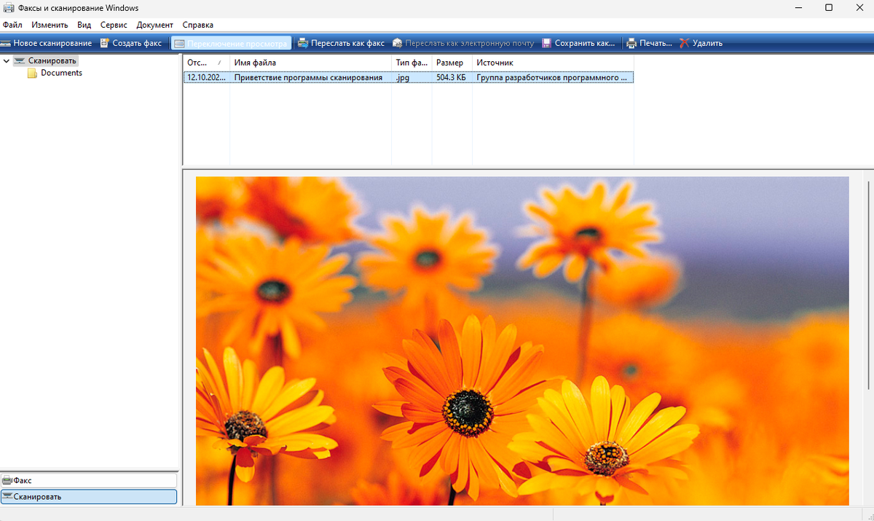Sort by Имя файла column

[311, 63]
